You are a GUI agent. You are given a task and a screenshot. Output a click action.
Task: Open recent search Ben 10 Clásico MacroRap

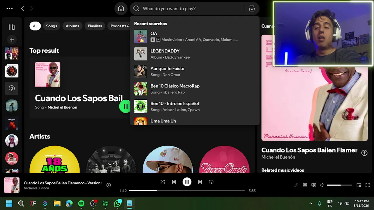coord(194,89)
